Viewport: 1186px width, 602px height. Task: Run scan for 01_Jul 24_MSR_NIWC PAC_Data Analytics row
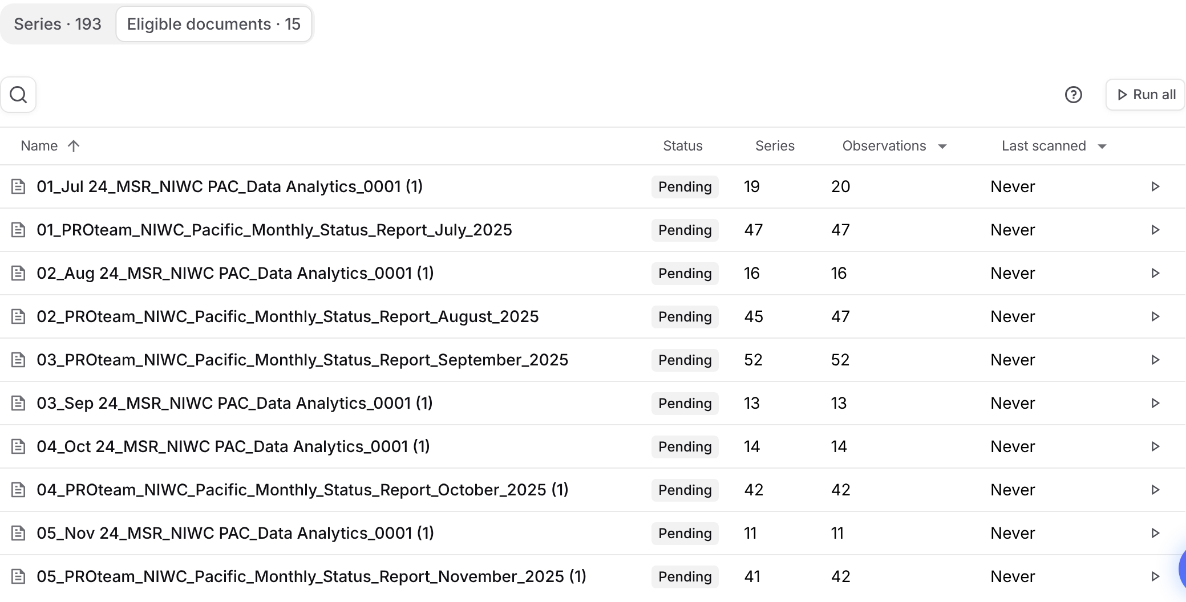pyautogui.click(x=1155, y=186)
